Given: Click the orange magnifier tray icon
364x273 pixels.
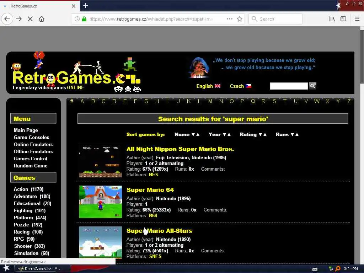Looking at the screenshot, I should coord(338,269).
